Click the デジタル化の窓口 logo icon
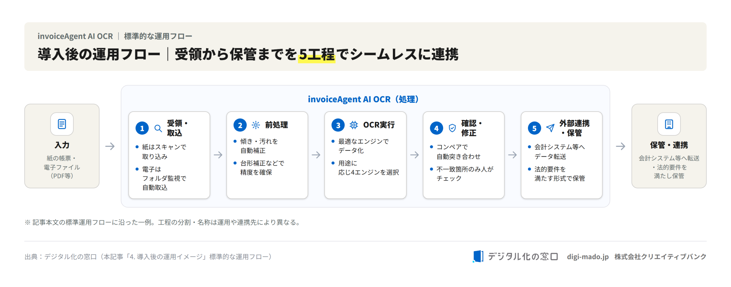The image size is (731, 287). coord(478,257)
